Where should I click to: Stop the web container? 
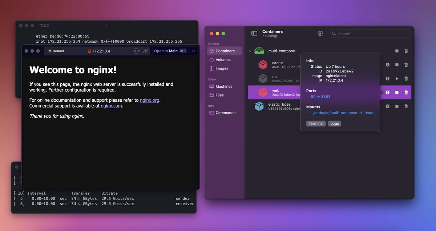click(x=397, y=92)
